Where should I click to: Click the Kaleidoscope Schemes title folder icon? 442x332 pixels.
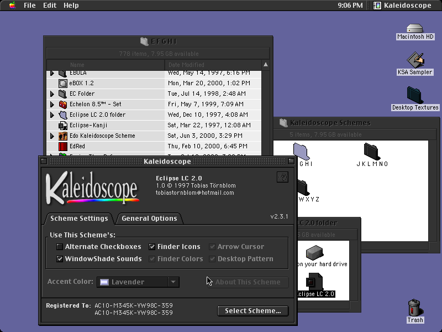tap(283, 123)
